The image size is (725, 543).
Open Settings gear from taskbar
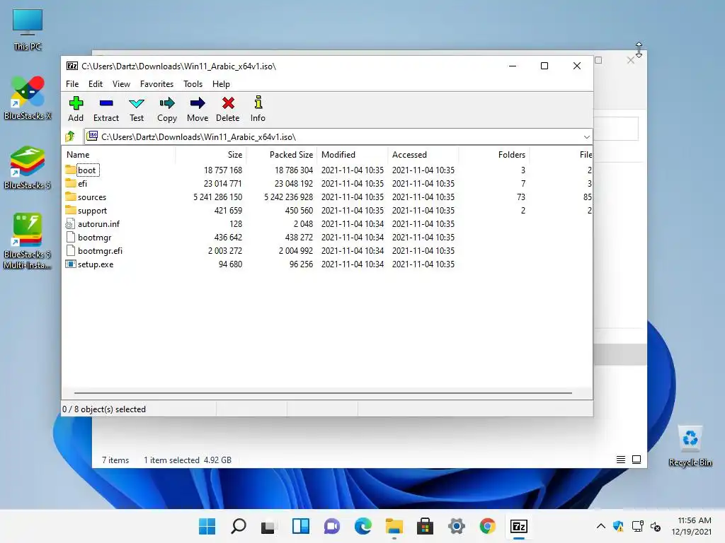(457, 526)
